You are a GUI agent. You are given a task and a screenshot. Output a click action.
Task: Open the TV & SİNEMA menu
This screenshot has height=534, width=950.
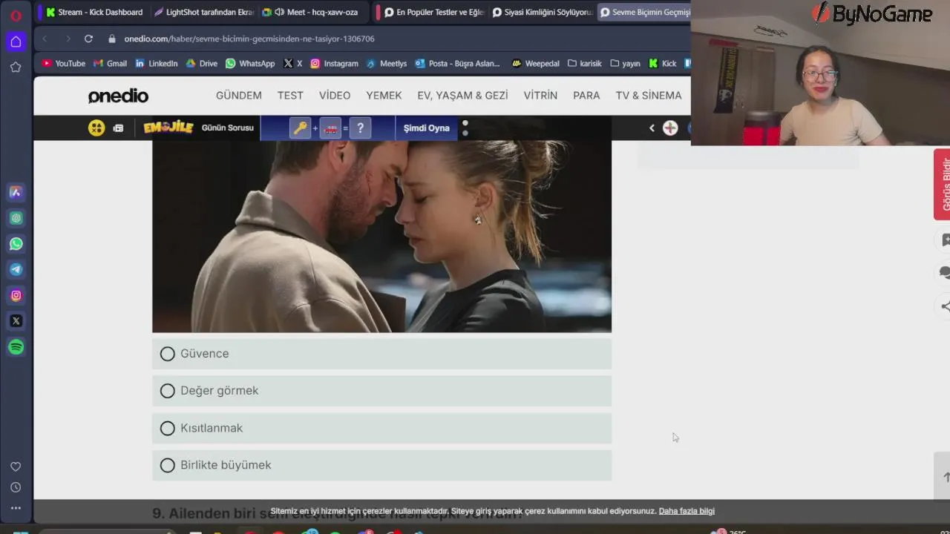649,96
